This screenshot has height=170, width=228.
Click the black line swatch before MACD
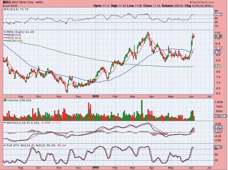[5, 123]
